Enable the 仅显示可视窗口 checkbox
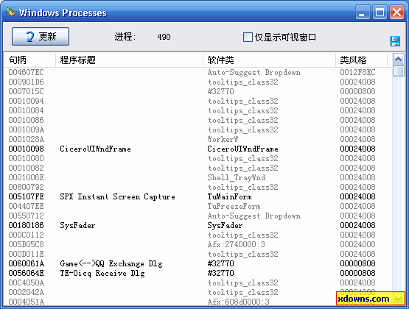The height and width of the screenshot is (309, 409). tap(248, 37)
